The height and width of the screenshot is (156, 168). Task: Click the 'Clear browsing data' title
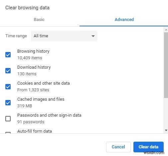pyautogui.click(x=27, y=8)
